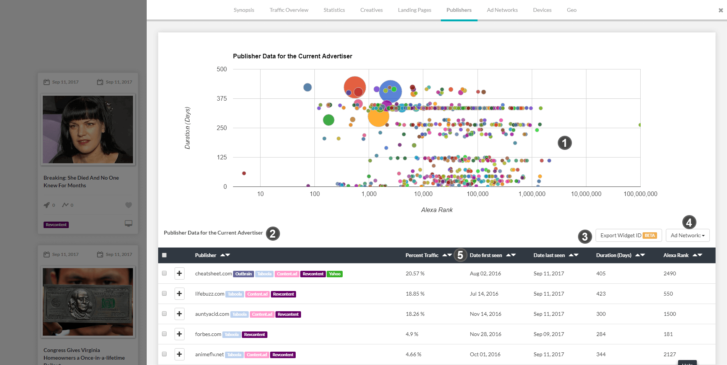The height and width of the screenshot is (365, 727).
Task: Click sort arrows for Duration (Days)
Action: pyautogui.click(x=640, y=255)
